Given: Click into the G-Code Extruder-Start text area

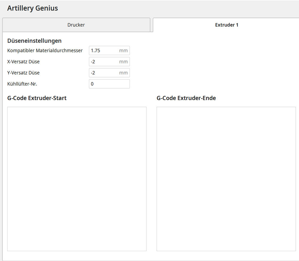Looking at the screenshot, I should click(77, 179).
